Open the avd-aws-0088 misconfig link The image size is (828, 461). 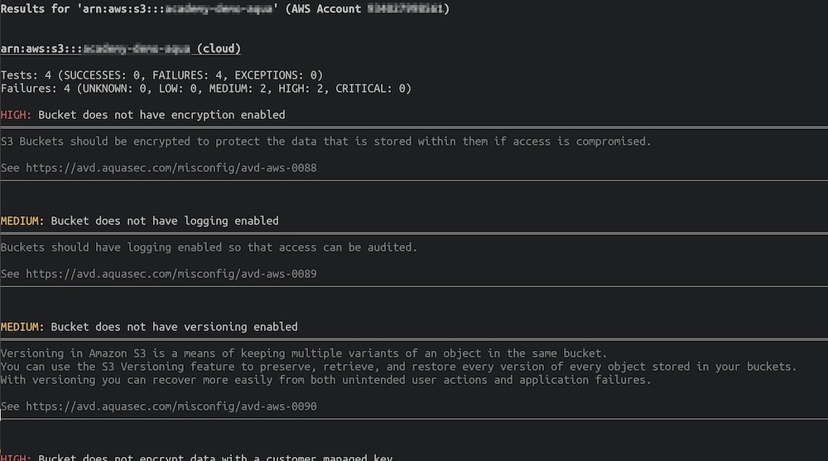tap(171, 168)
